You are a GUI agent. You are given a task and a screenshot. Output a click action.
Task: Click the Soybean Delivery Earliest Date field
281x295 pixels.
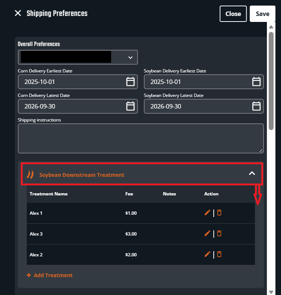point(204,82)
